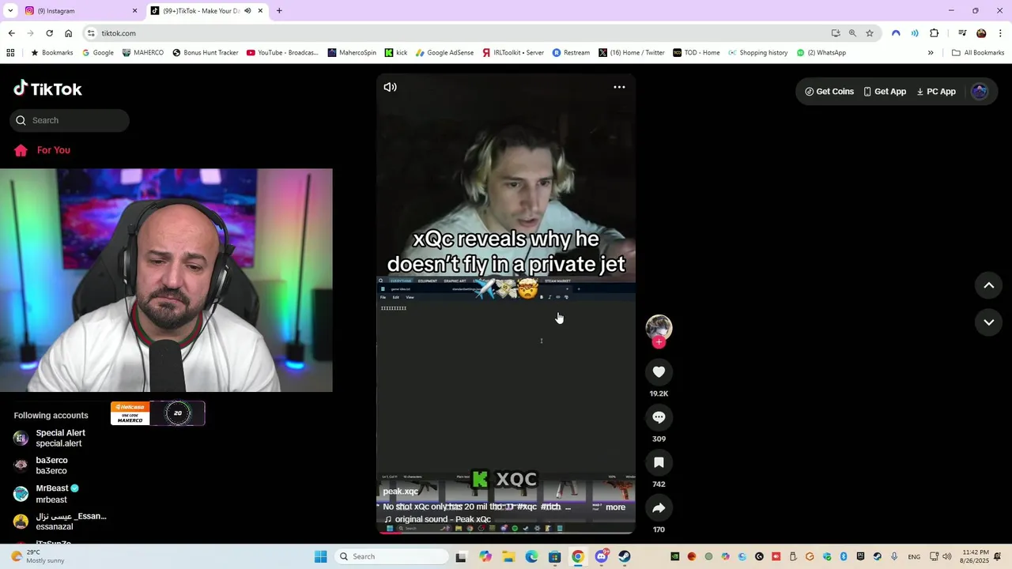The width and height of the screenshot is (1012, 569).
Task: Open peak.xqc username on video
Action: [x=400, y=492]
